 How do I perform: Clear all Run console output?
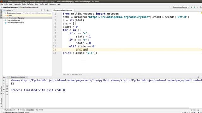(x=7, y=94)
